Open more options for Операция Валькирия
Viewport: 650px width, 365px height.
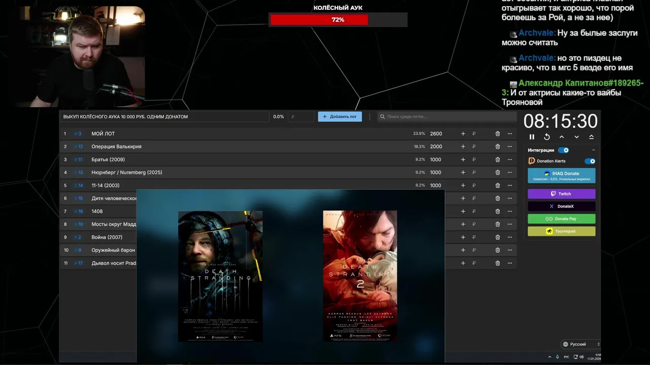510,147
